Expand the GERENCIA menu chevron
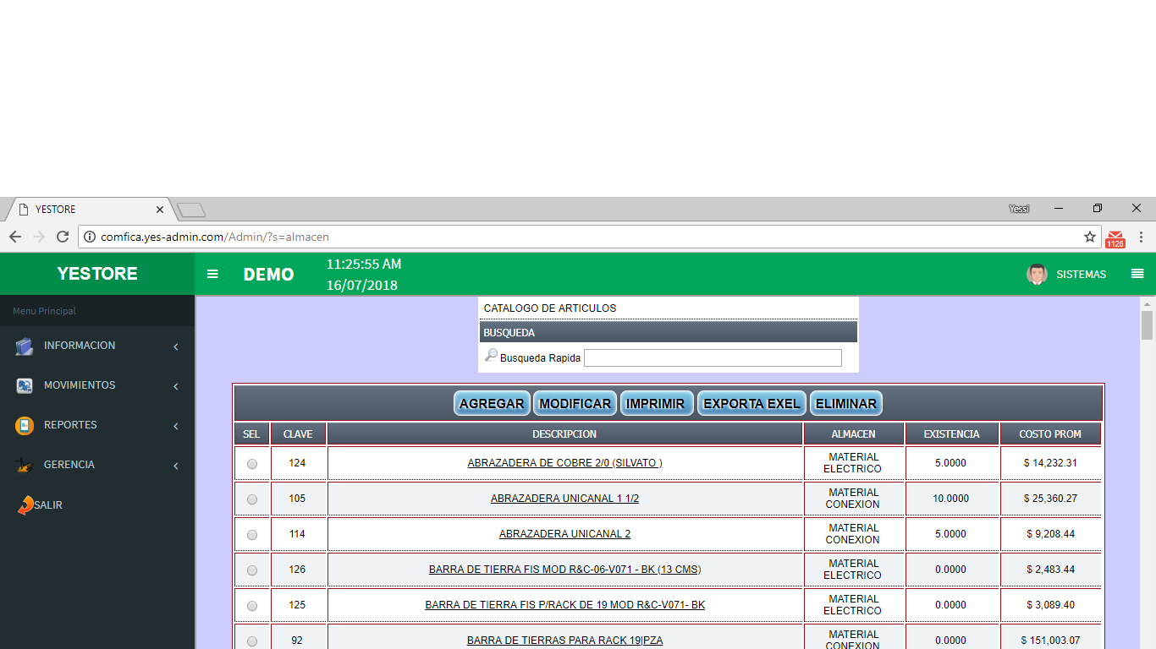The image size is (1156, 649). point(176,466)
